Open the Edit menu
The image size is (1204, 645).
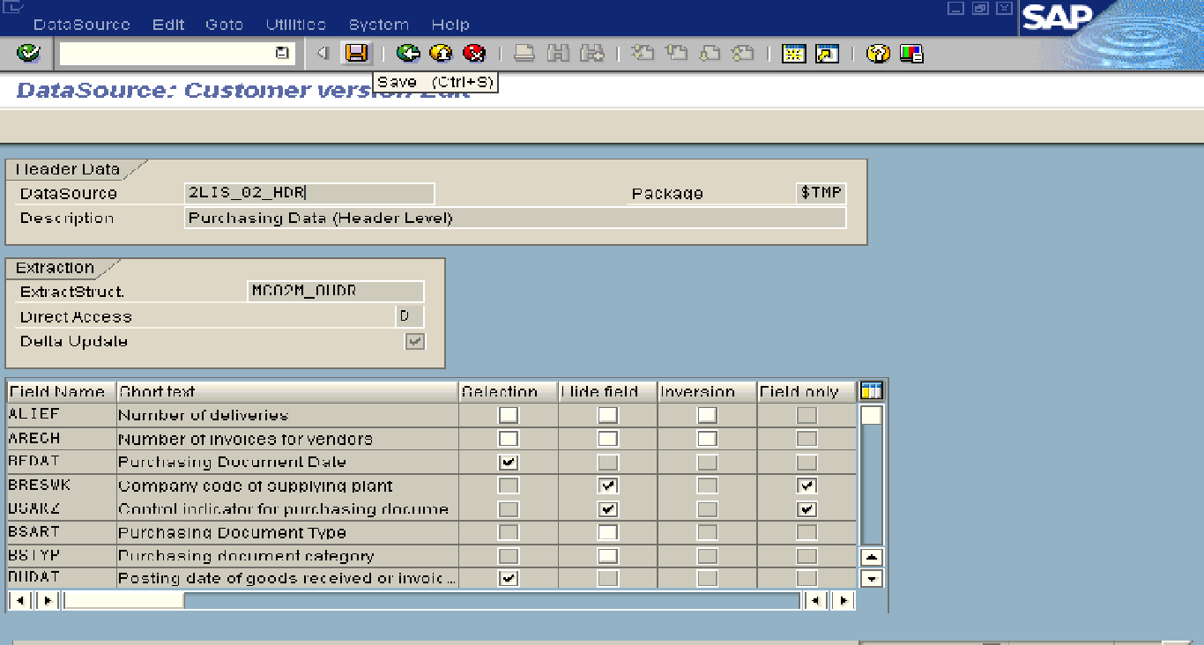pos(168,25)
